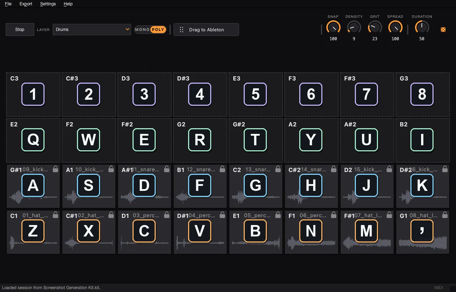Click the lock icon on the 07_hat pad
Screen dimensions: 456x292
389,215
